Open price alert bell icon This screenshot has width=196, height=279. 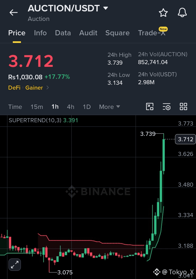[182, 13]
